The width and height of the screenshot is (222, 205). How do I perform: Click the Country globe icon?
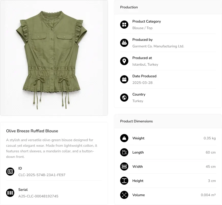pos(124,98)
